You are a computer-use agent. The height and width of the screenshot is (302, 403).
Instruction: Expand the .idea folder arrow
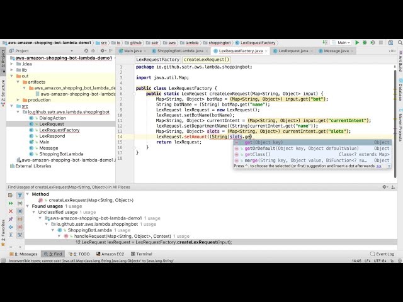pos(11,64)
